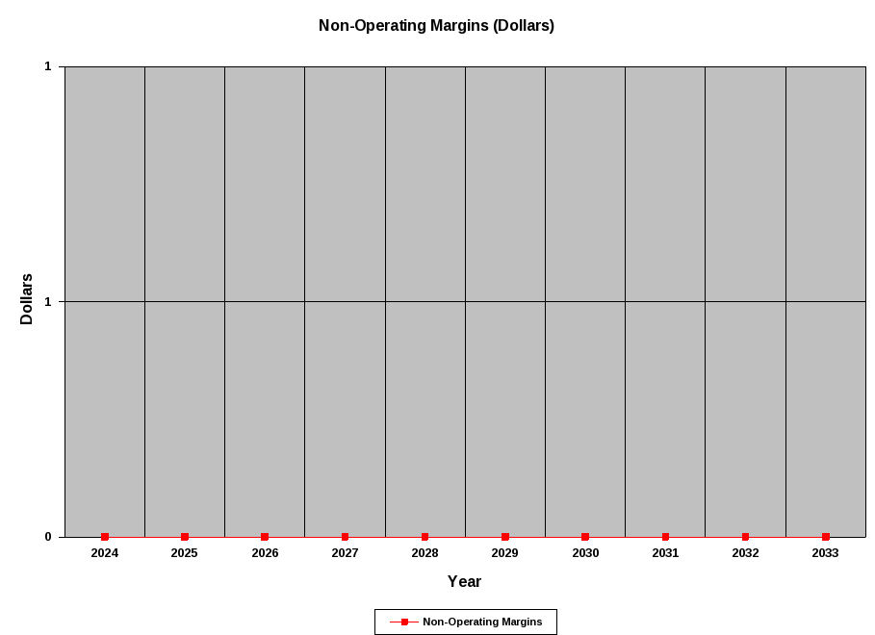
Task: Select the Dollars y-axis title
Action: [x=26, y=299]
